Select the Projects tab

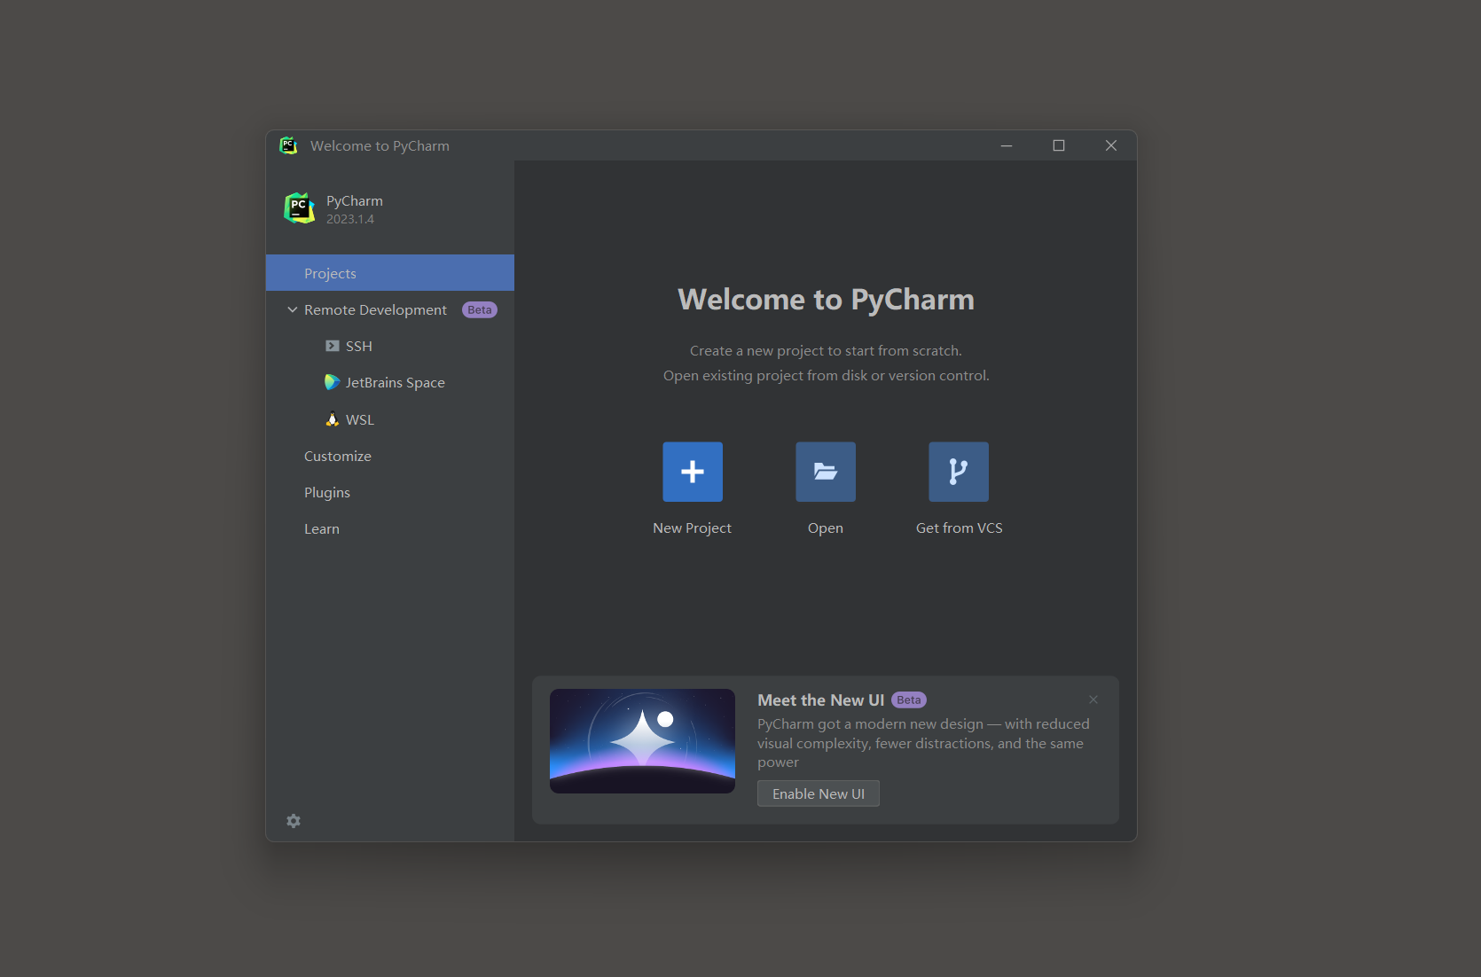(390, 273)
